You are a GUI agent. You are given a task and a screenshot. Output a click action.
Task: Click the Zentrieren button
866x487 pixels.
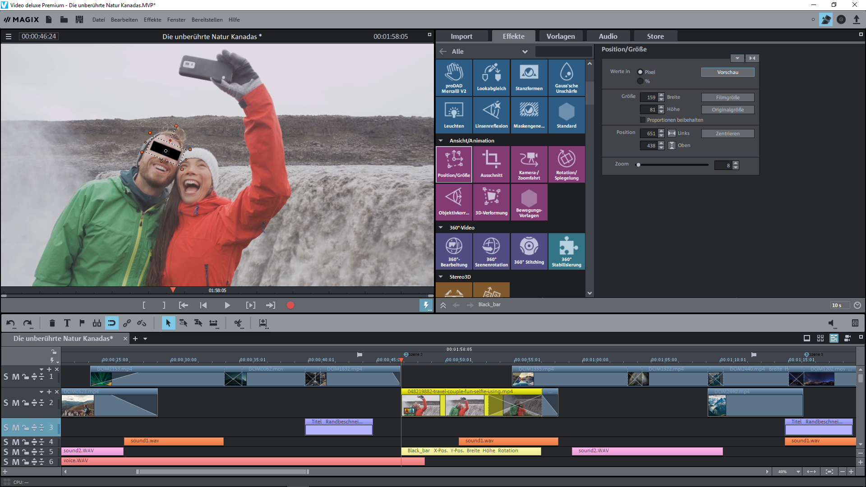(x=727, y=133)
